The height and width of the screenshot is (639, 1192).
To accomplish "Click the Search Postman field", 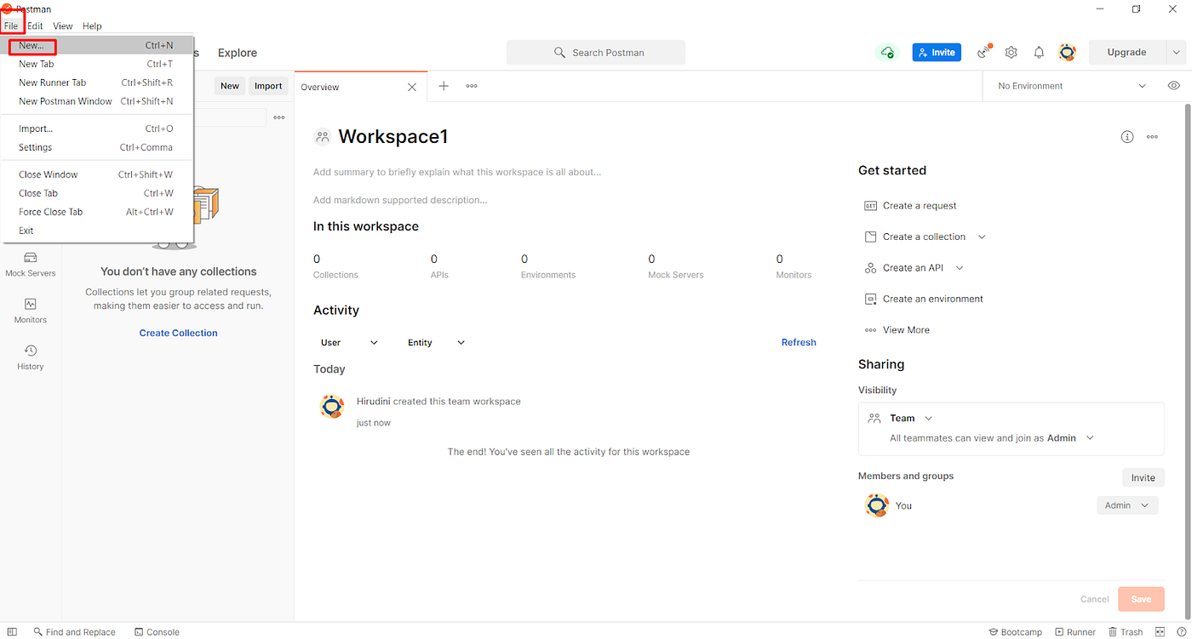I will 596,53.
